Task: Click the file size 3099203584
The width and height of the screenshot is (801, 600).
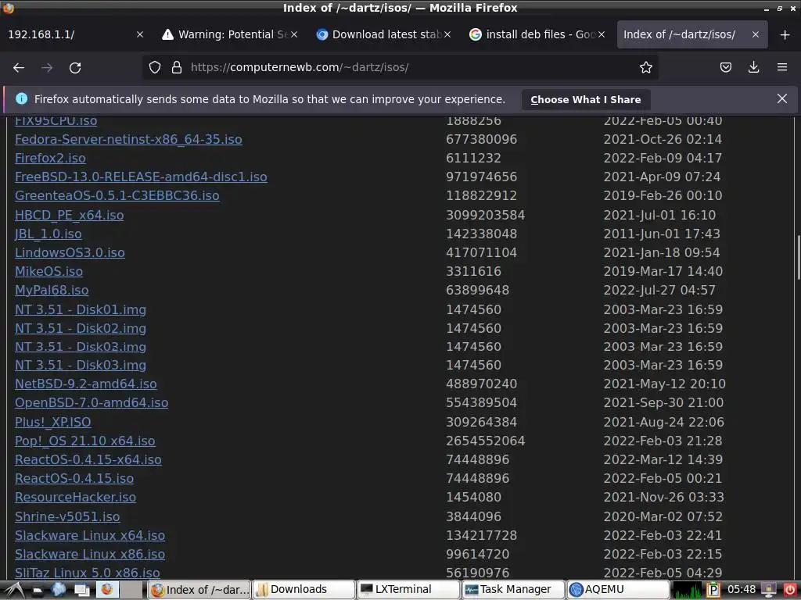Action: click(485, 216)
